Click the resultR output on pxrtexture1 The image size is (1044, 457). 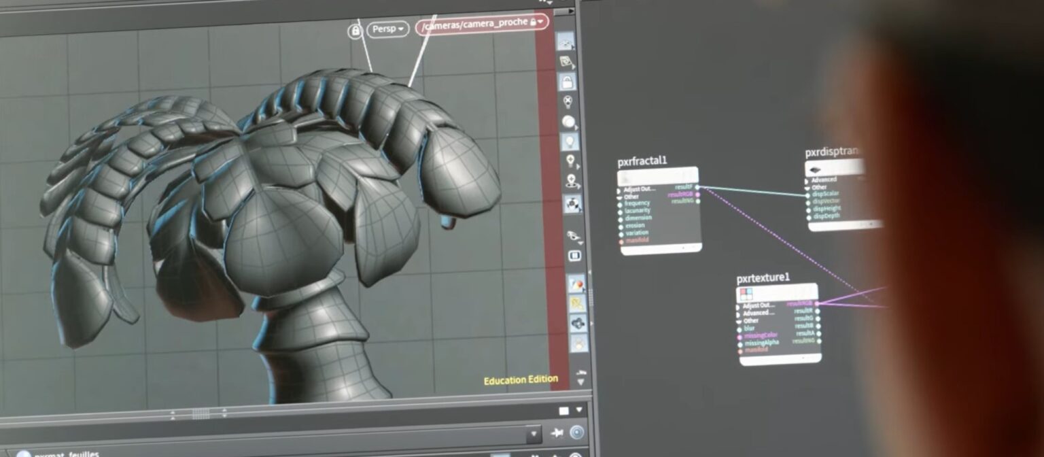tap(818, 311)
